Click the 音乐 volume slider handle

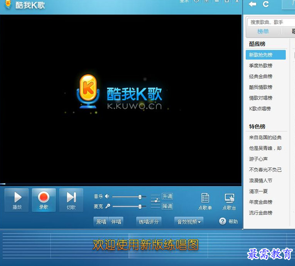140,197
